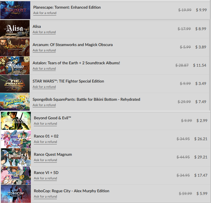Request refund under Rance Quest Magnum
The height and width of the screenshot is (203, 211).
coord(45,160)
